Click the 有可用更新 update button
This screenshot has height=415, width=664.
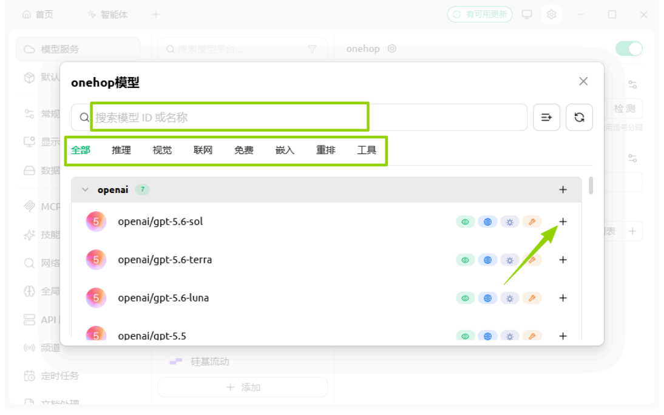tap(479, 15)
